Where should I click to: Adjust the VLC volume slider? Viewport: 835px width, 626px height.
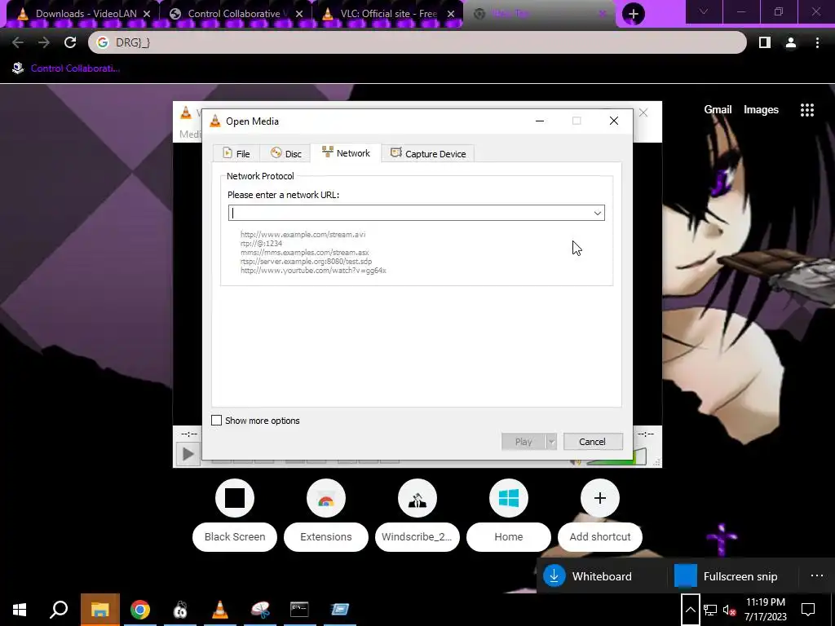[616, 457]
